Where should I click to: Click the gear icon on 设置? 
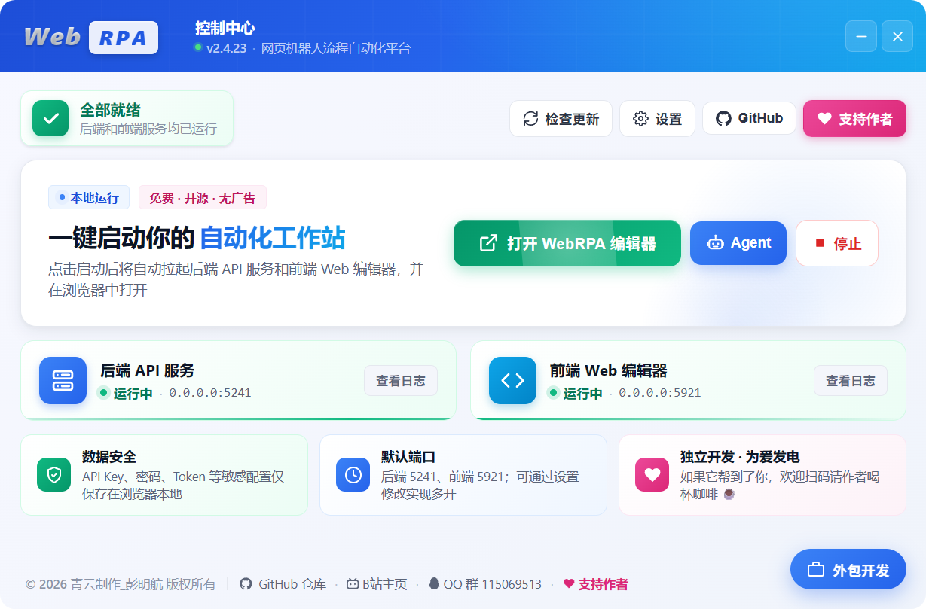coord(640,119)
